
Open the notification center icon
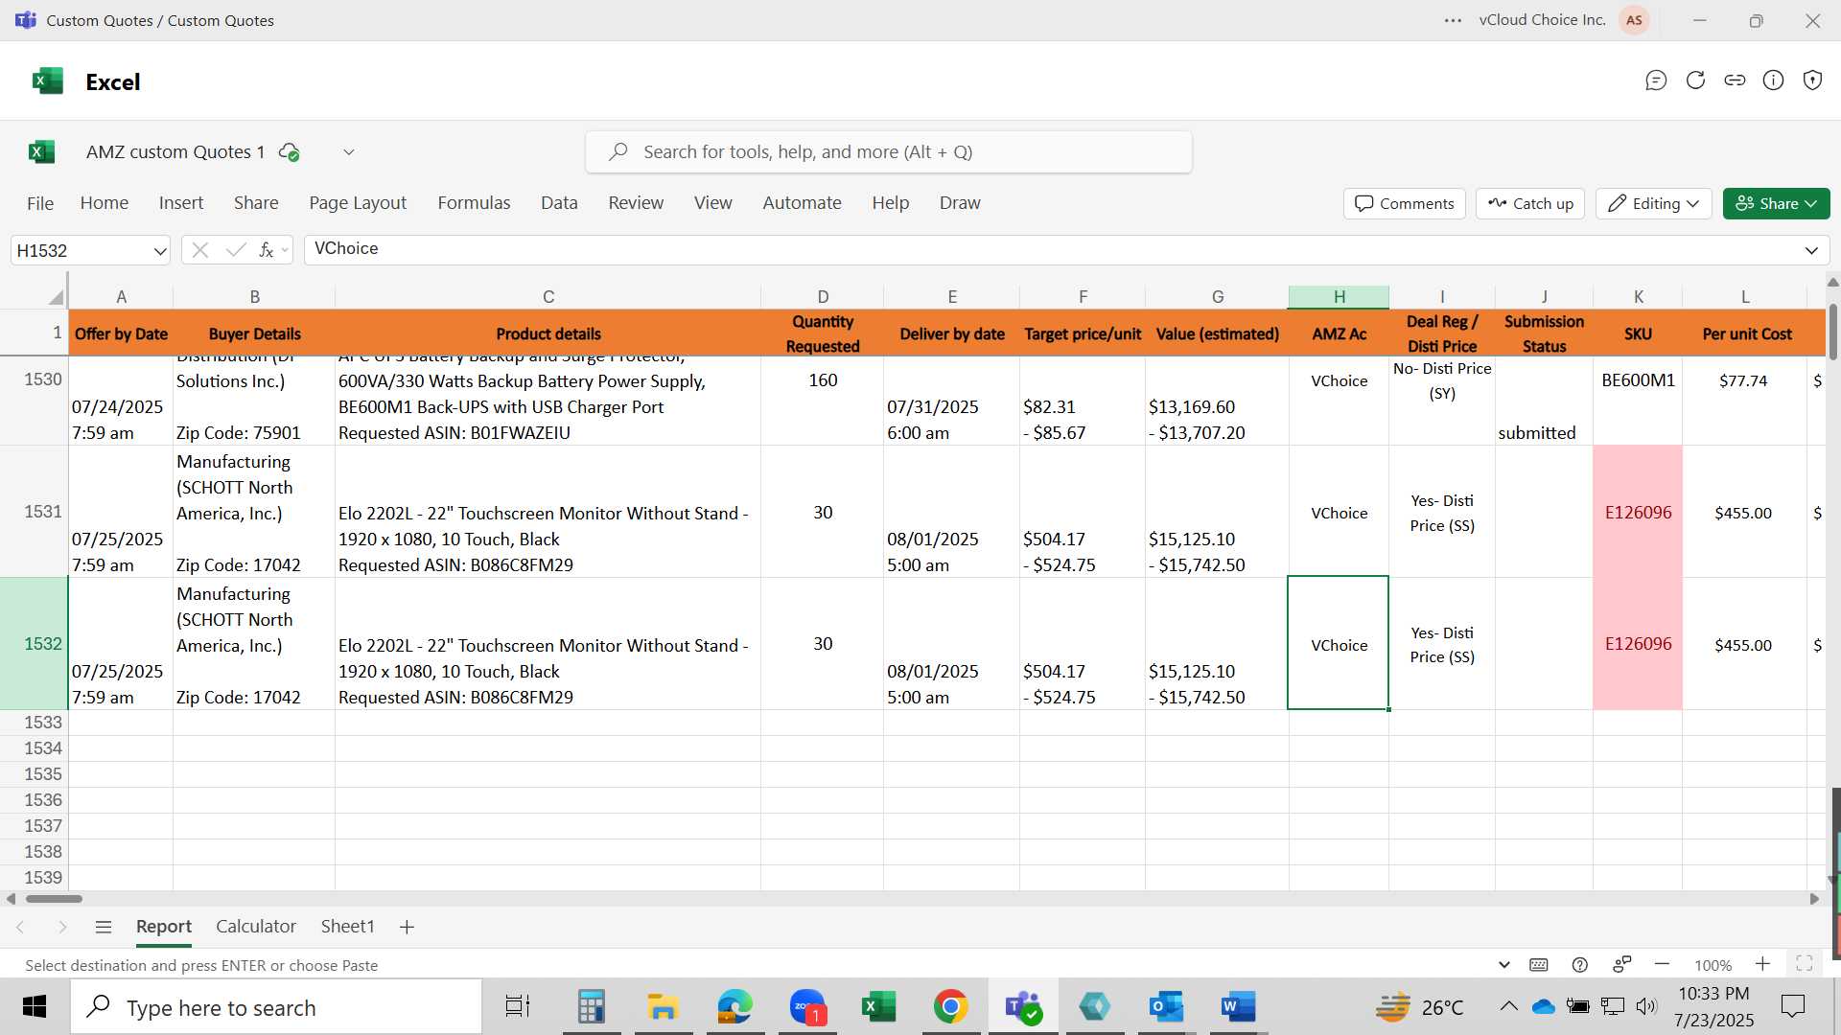click(x=1792, y=1006)
